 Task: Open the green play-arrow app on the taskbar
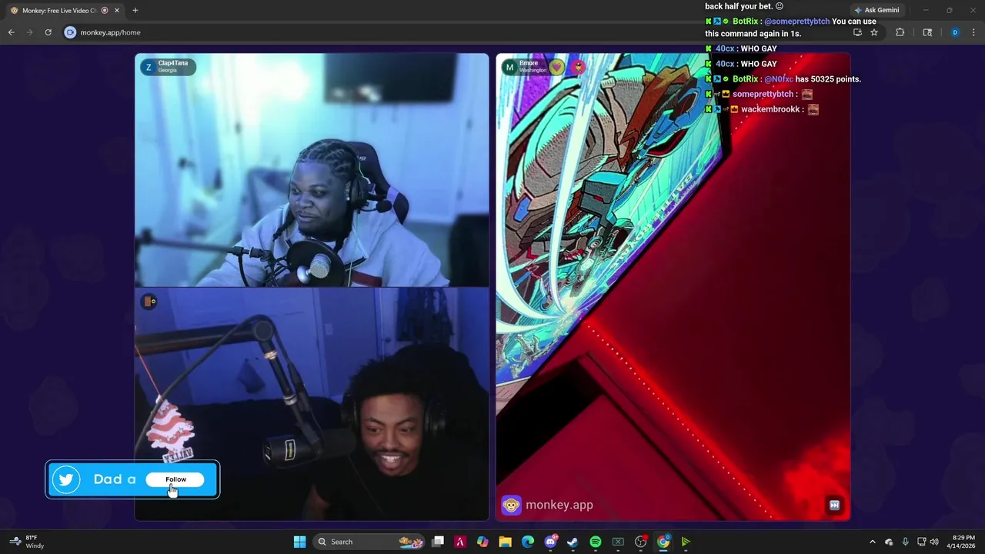686,542
